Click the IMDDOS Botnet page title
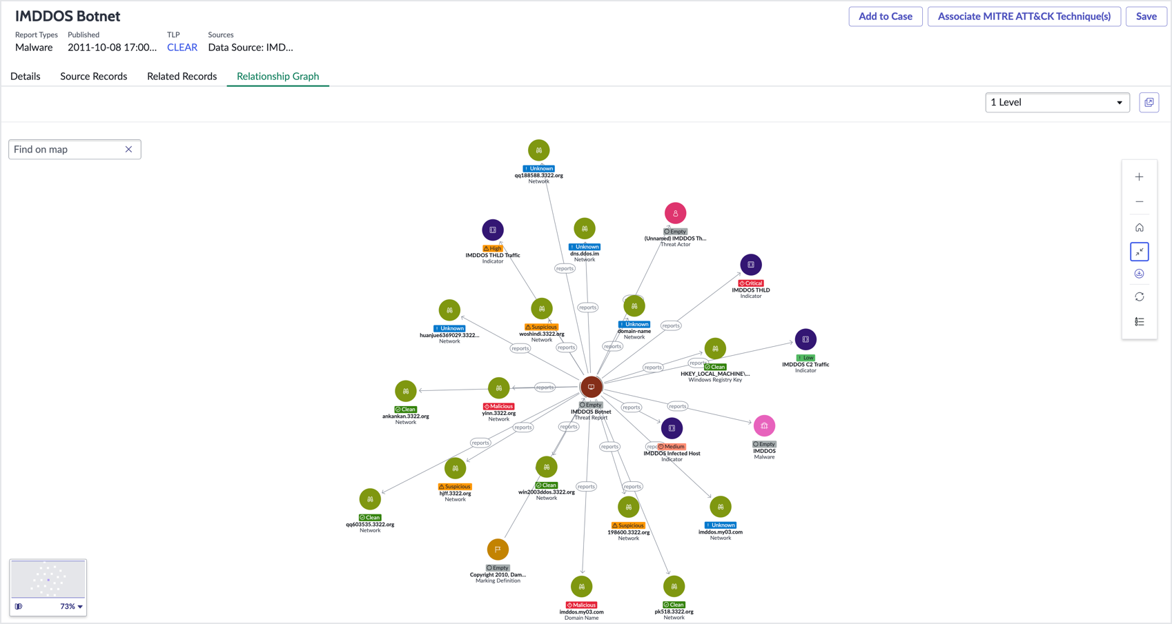This screenshot has height=624, width=1172. tap(68, 17)
